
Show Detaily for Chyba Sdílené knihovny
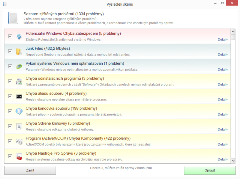tap(223, 130)
